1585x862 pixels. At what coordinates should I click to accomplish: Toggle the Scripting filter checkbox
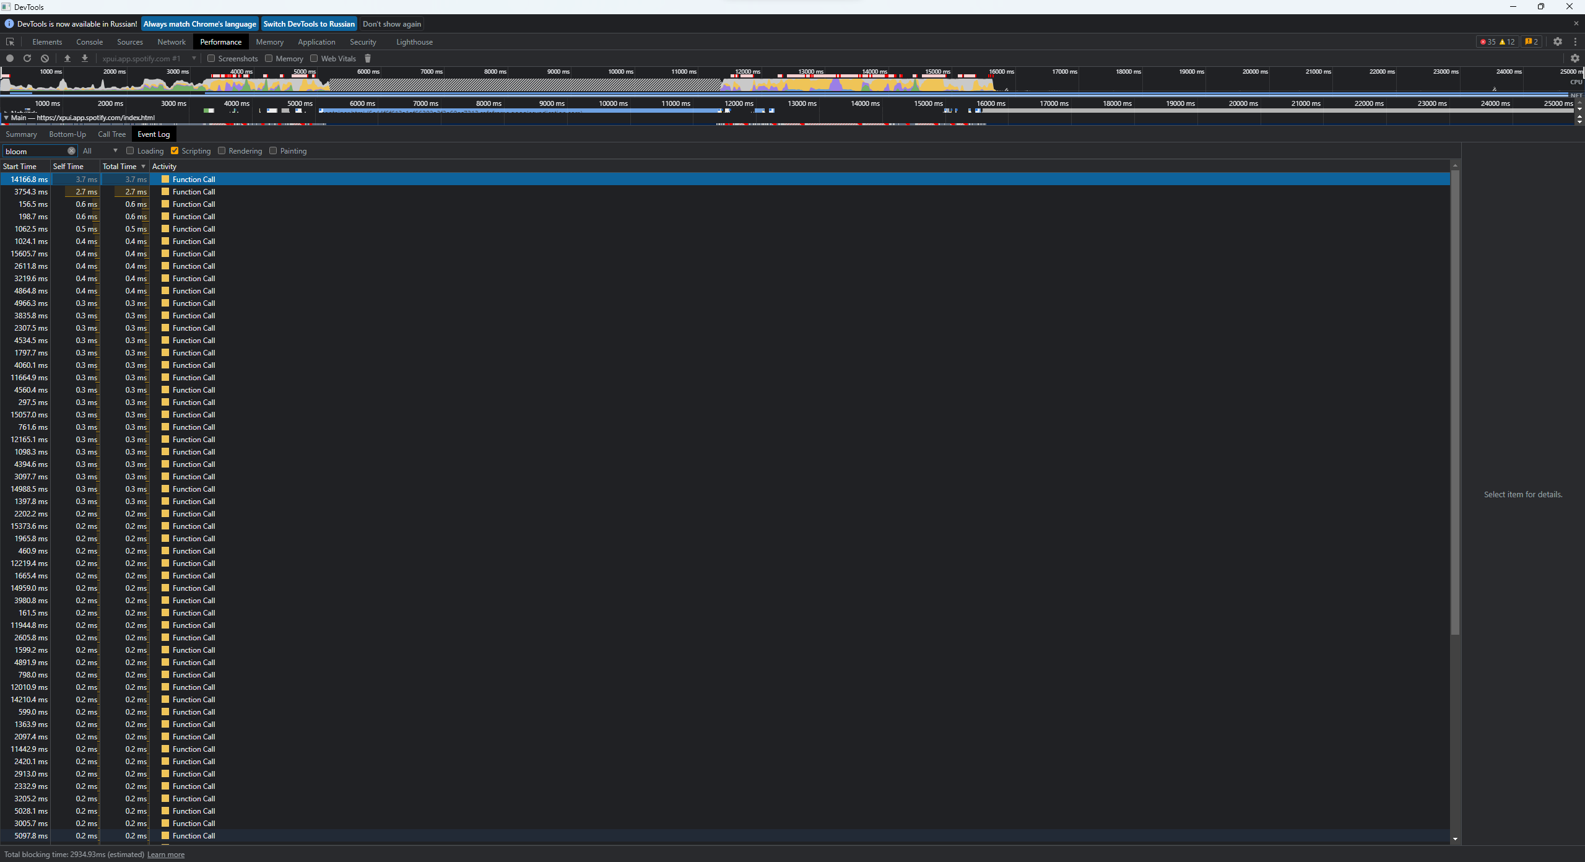click(175, 151)
